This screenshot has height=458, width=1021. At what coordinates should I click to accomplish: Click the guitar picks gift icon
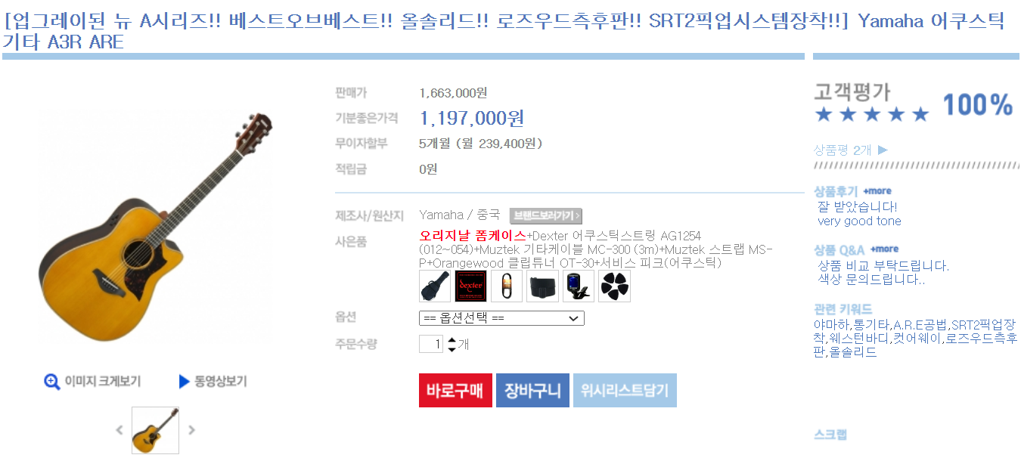coord(614,286)
